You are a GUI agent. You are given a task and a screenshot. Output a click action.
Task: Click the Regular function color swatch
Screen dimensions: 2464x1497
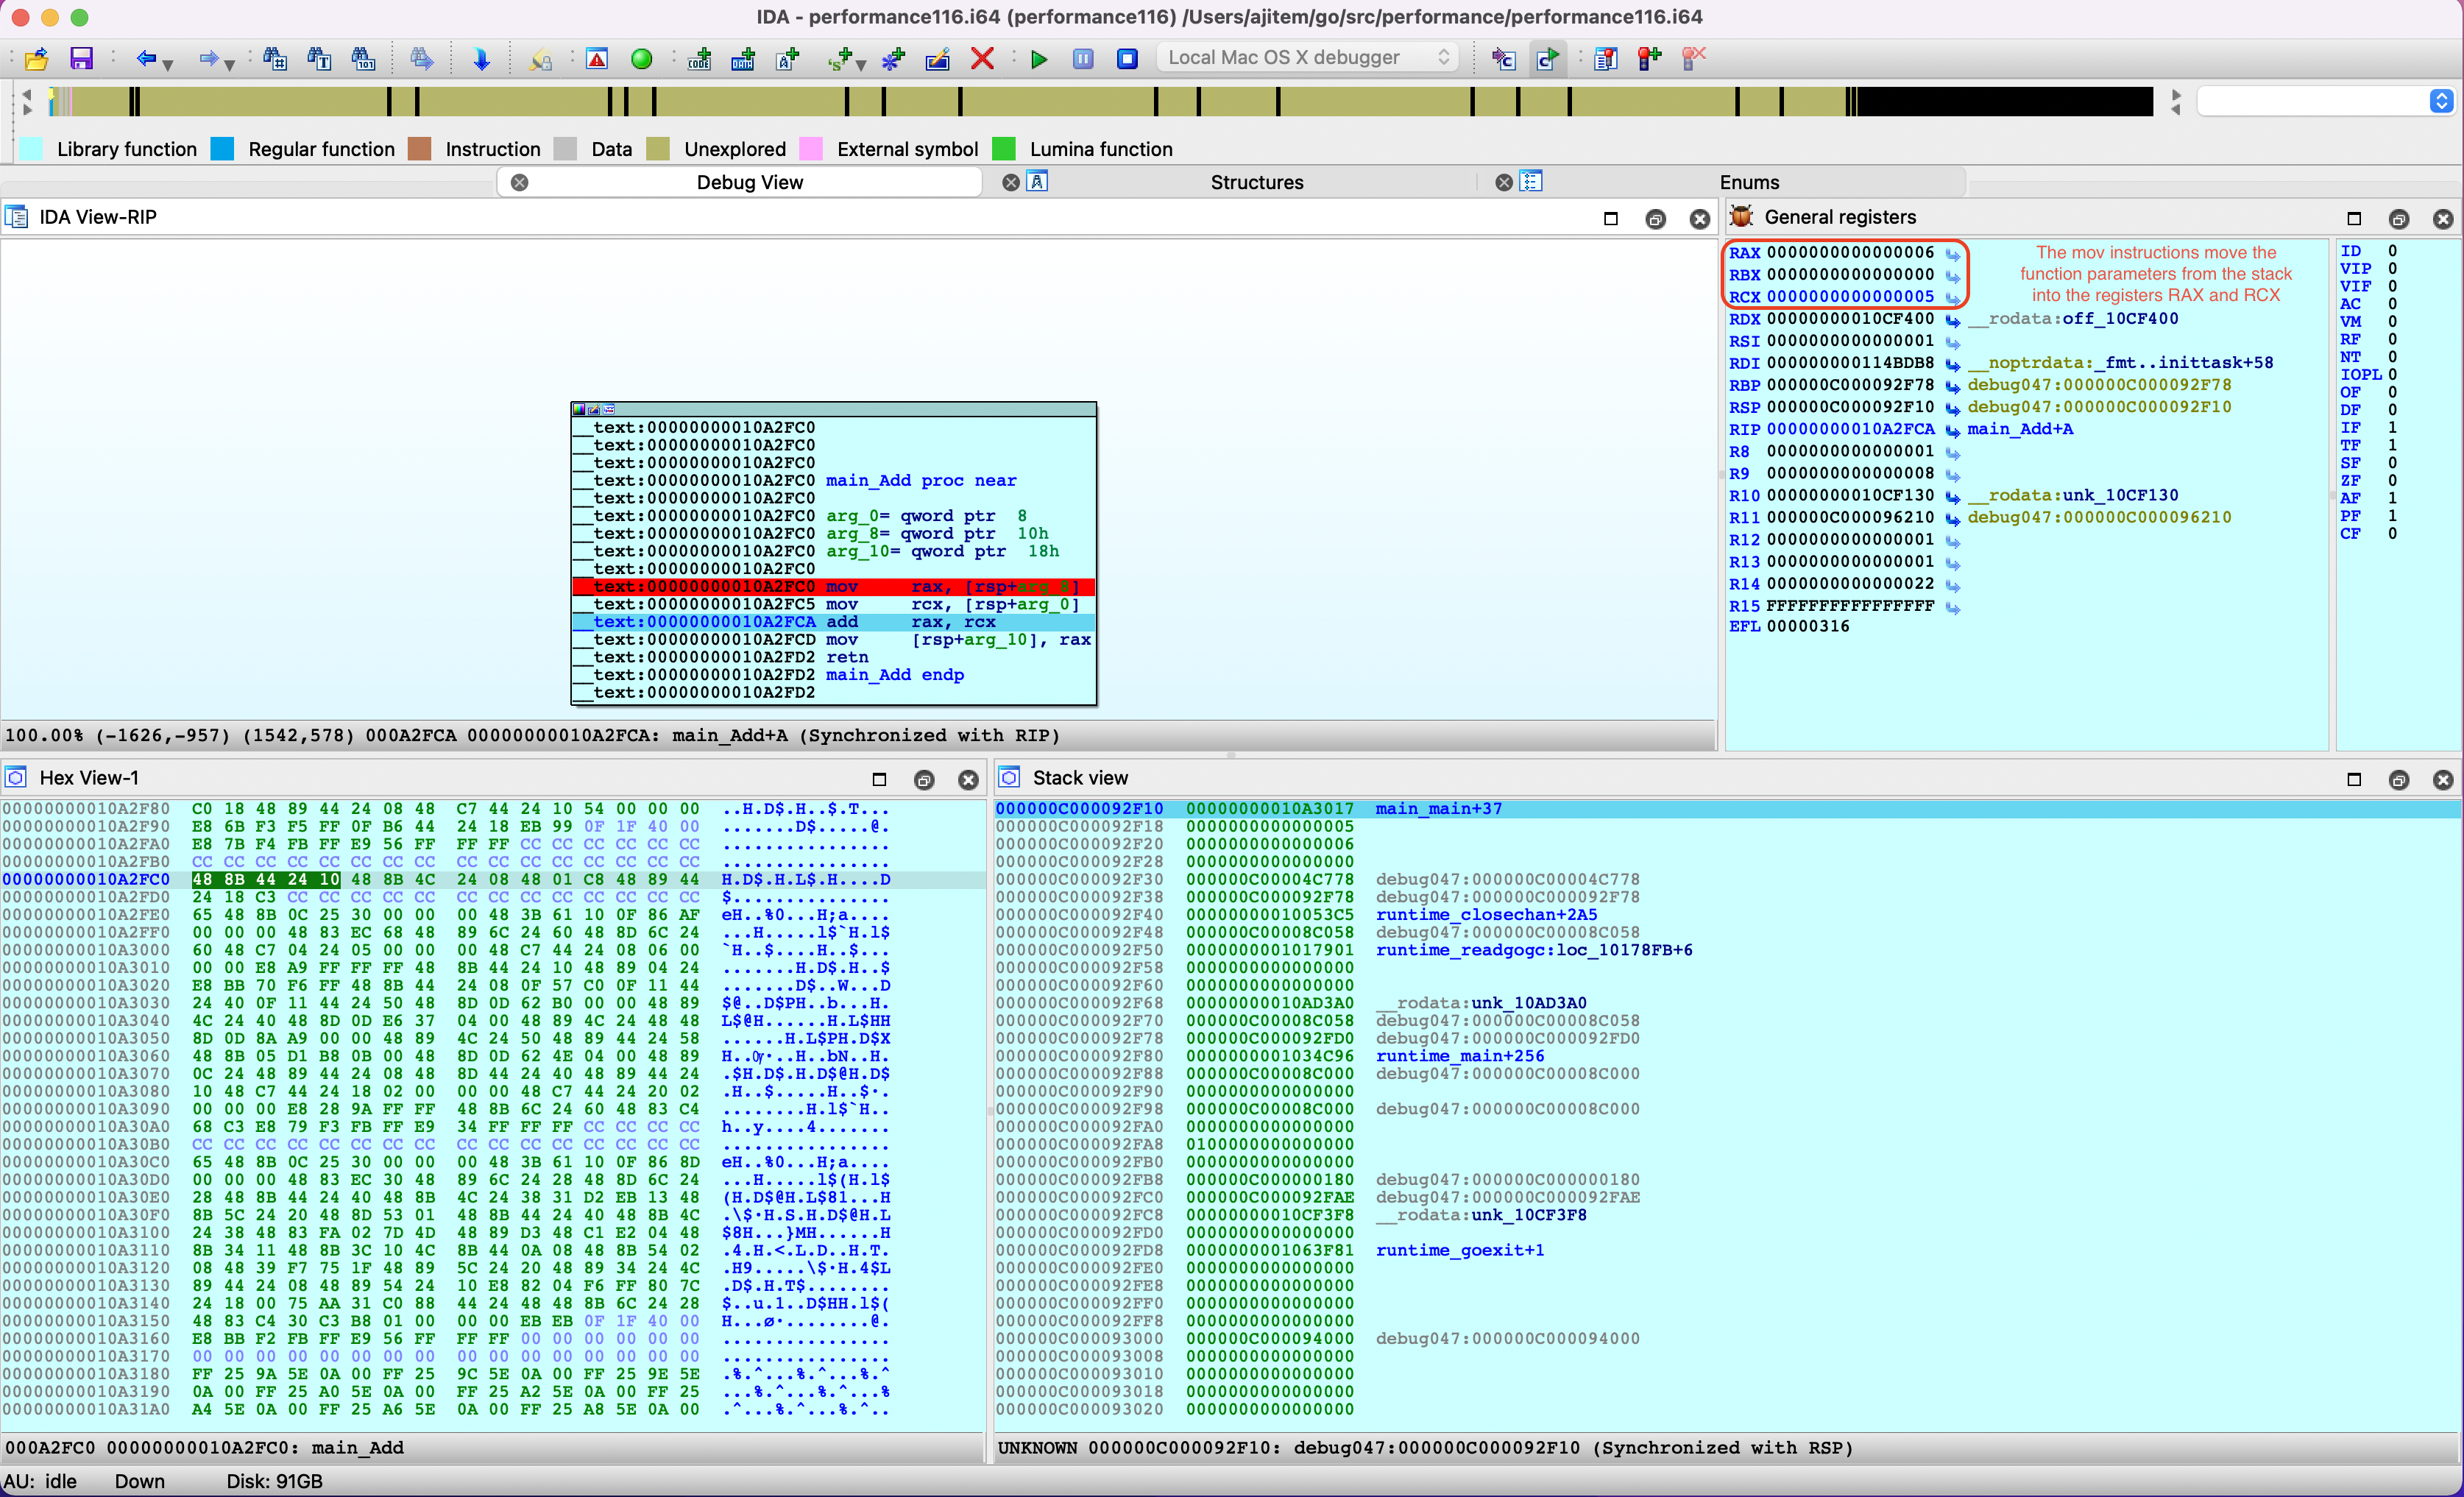222,149
